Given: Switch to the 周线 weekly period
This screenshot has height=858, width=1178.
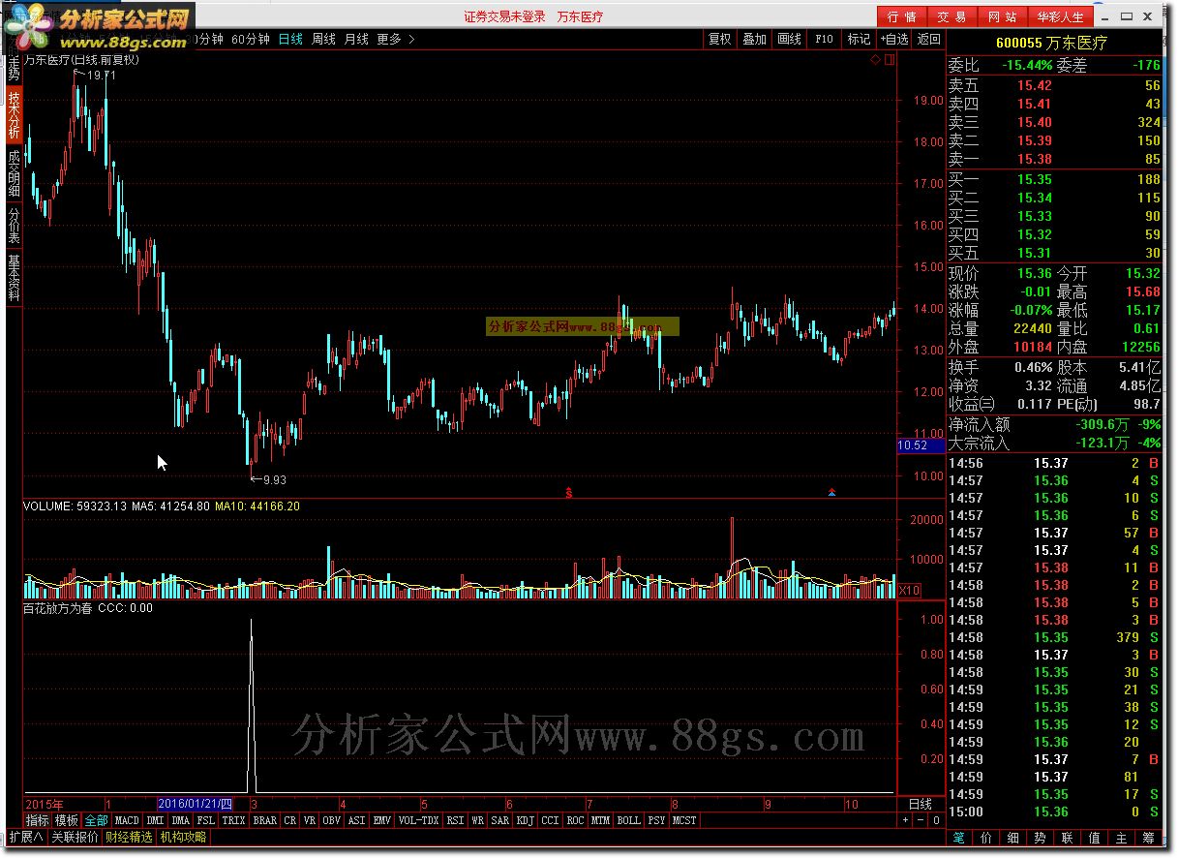Looking at the screenshot, I should coord(323,40).
